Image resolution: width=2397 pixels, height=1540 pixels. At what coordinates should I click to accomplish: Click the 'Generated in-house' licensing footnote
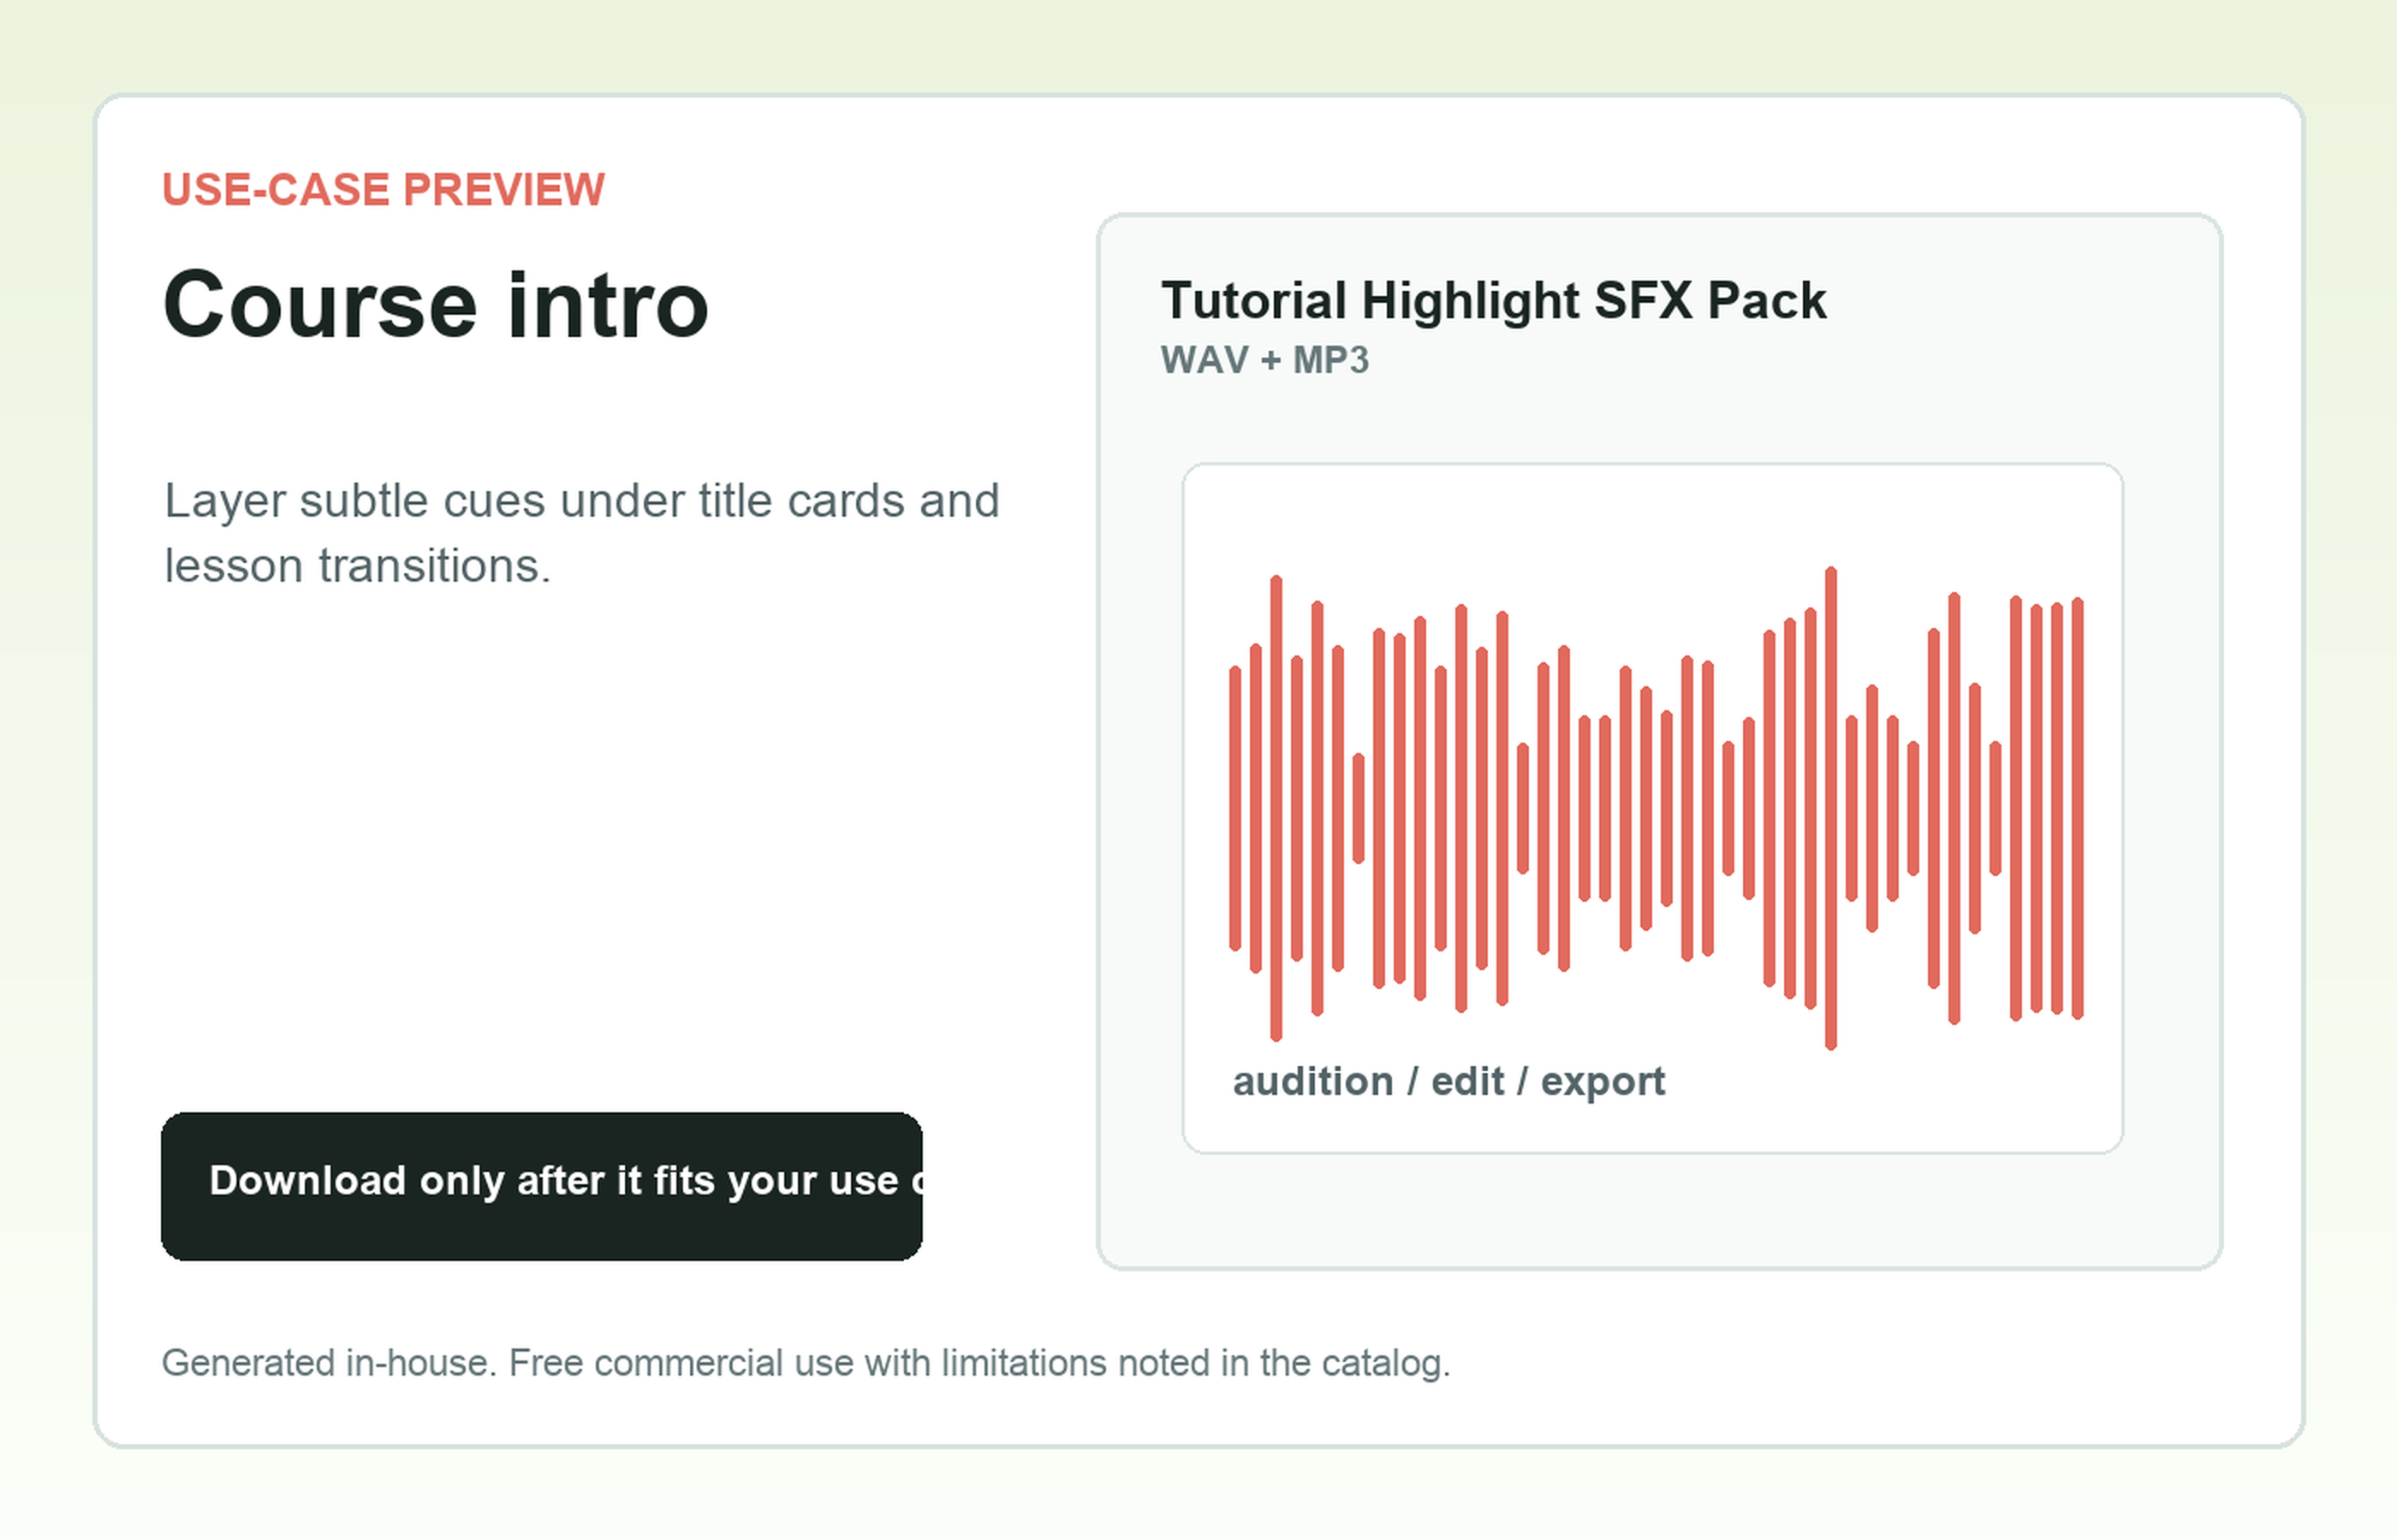pos(806,1364)
